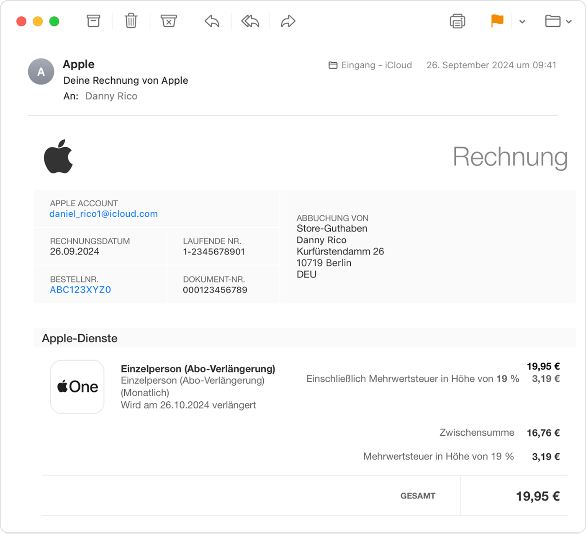Open the flag color dropdown
The width and height of the screenshot is (586, 534).
522,21
